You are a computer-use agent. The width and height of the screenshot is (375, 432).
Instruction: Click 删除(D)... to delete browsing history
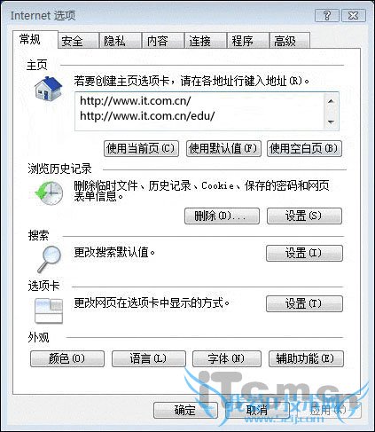pos(222,216)
